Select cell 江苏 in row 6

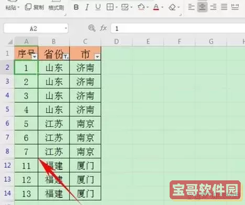pos(54,124)
